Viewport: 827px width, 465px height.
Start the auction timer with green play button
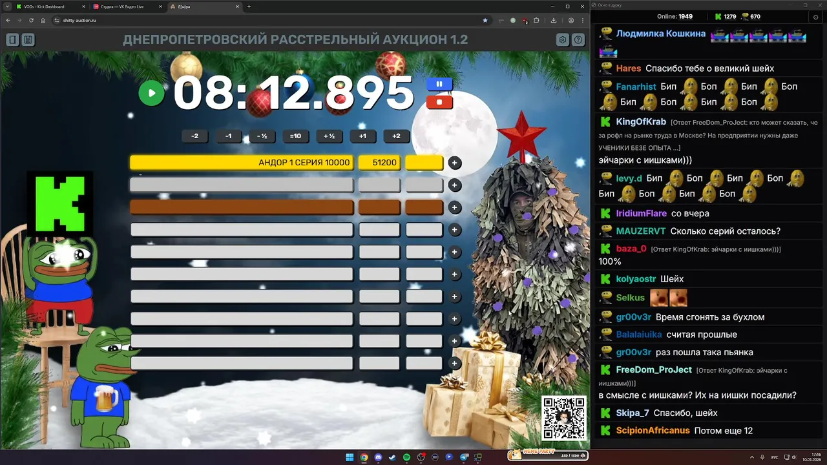point(152,93)
